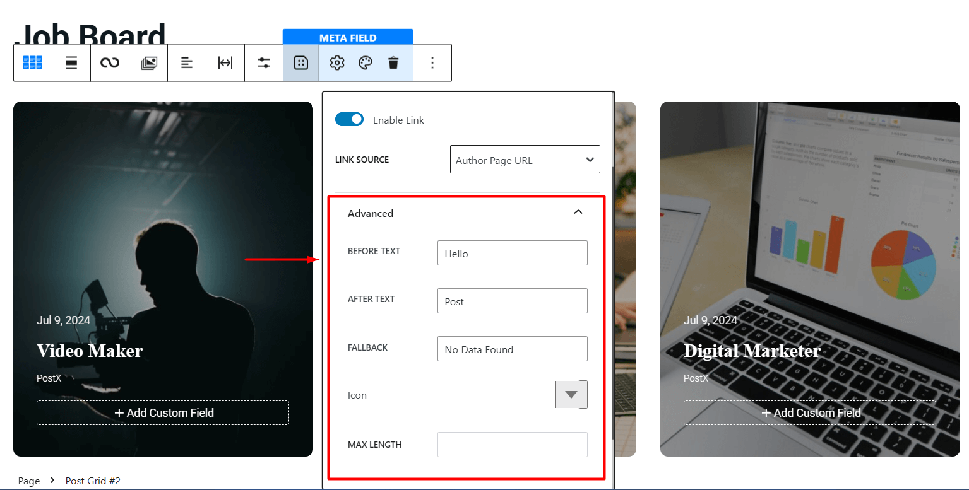Select the Meta Field dice icon

(301, 62)
